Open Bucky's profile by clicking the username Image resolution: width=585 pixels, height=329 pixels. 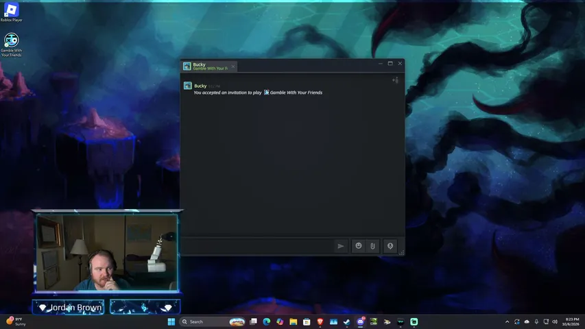[x=200, y=86]
